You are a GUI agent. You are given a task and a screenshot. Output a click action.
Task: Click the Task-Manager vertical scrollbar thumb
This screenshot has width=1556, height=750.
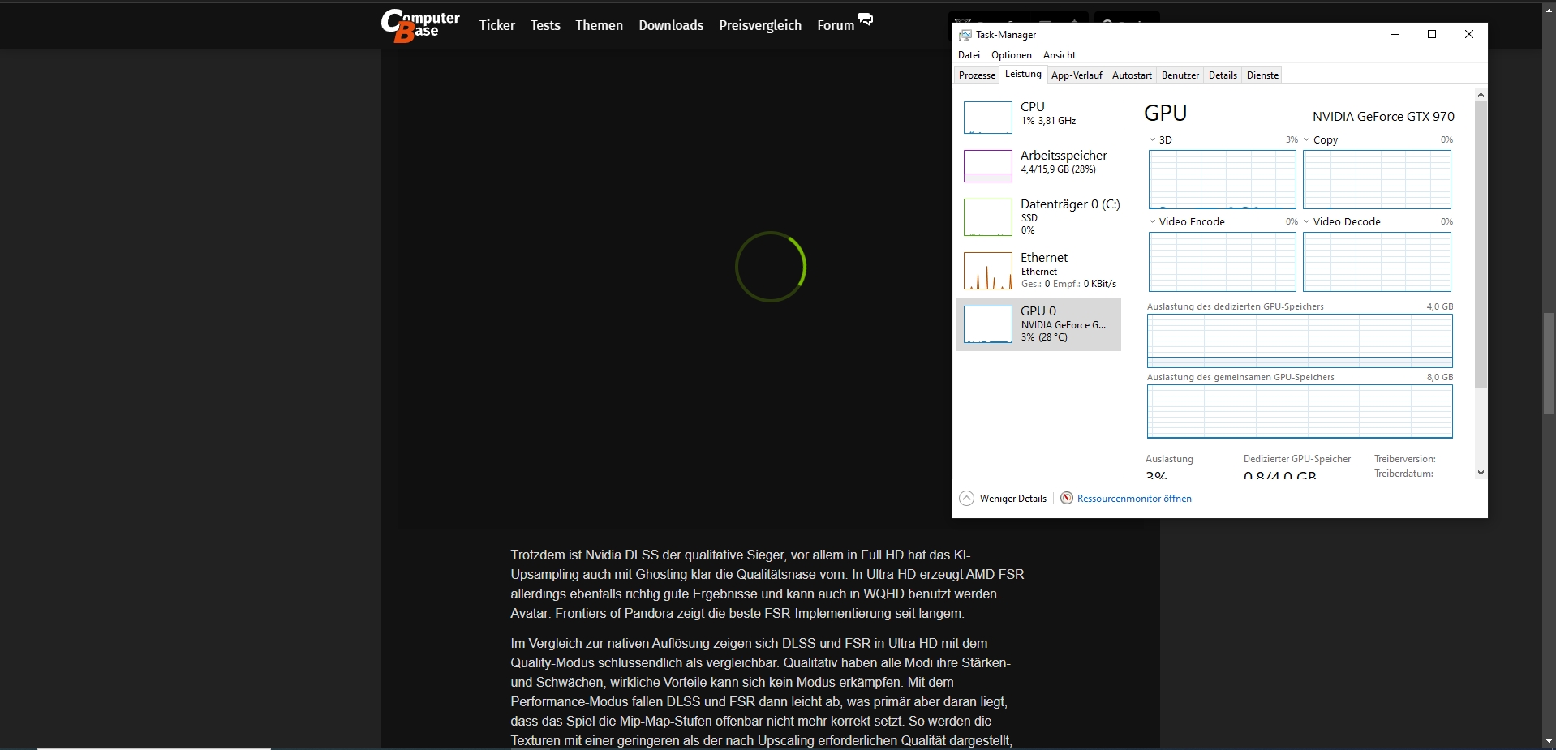[1481, 245]
